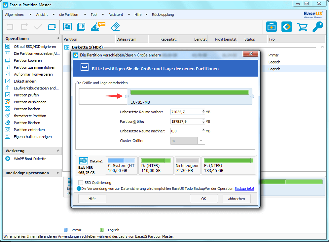329x242 pixels.
Task: Enable the SSD Optimierung checkbox
Action: coord(81,183)
